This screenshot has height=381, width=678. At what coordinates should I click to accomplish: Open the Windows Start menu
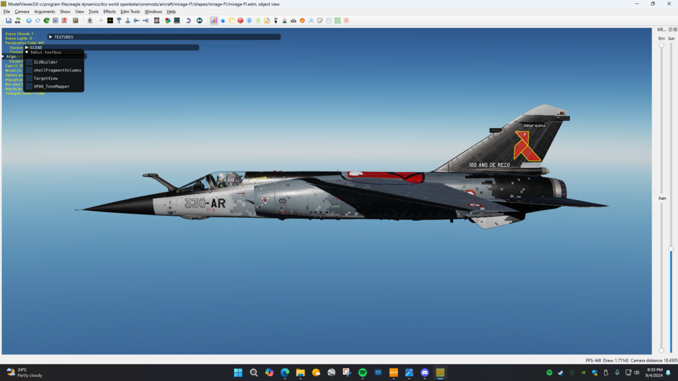click(238, 373)
